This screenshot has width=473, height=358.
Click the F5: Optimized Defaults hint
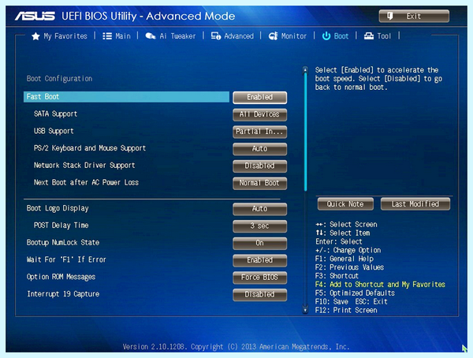[355, 293]
